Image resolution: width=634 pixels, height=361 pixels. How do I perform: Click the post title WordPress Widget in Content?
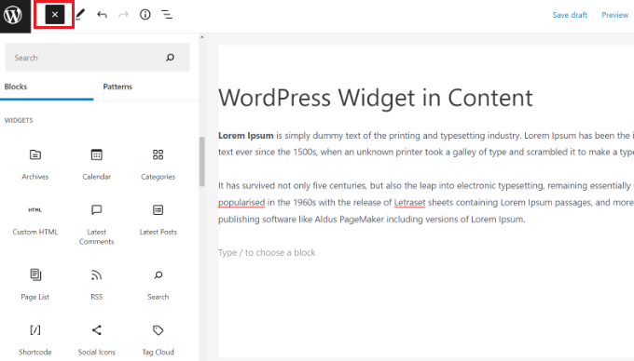(x=375, y=98)
